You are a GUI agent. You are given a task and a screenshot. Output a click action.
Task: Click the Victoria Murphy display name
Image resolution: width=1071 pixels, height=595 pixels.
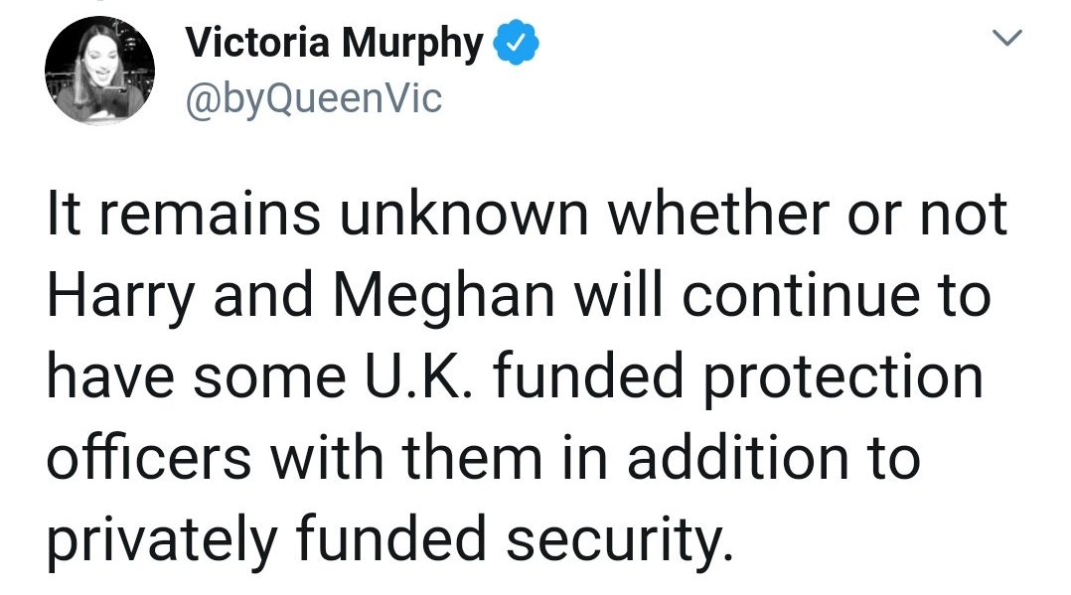334,44
